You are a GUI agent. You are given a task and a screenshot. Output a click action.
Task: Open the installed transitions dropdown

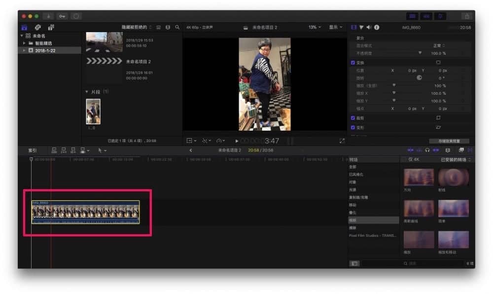coord(456,160)
